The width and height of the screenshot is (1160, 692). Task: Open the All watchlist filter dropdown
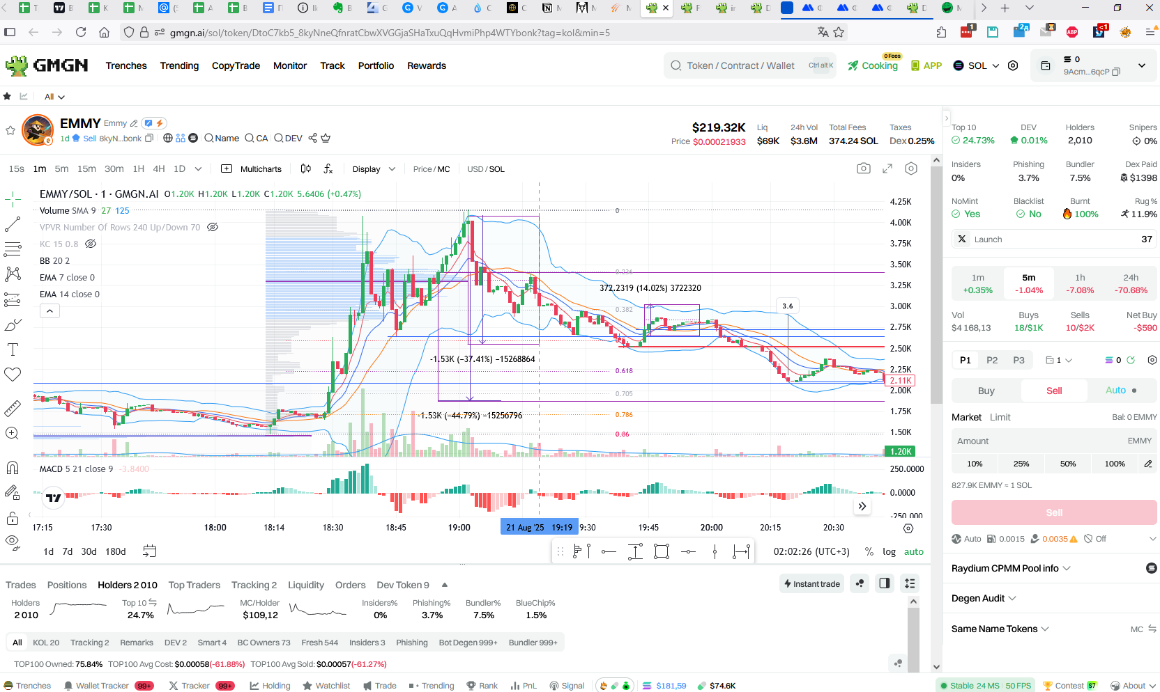[x=54, y=97]
